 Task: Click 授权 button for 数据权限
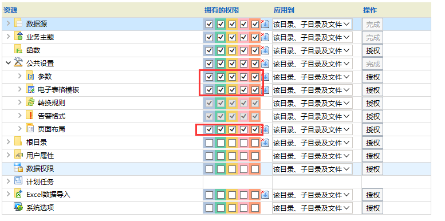point(373,169)
